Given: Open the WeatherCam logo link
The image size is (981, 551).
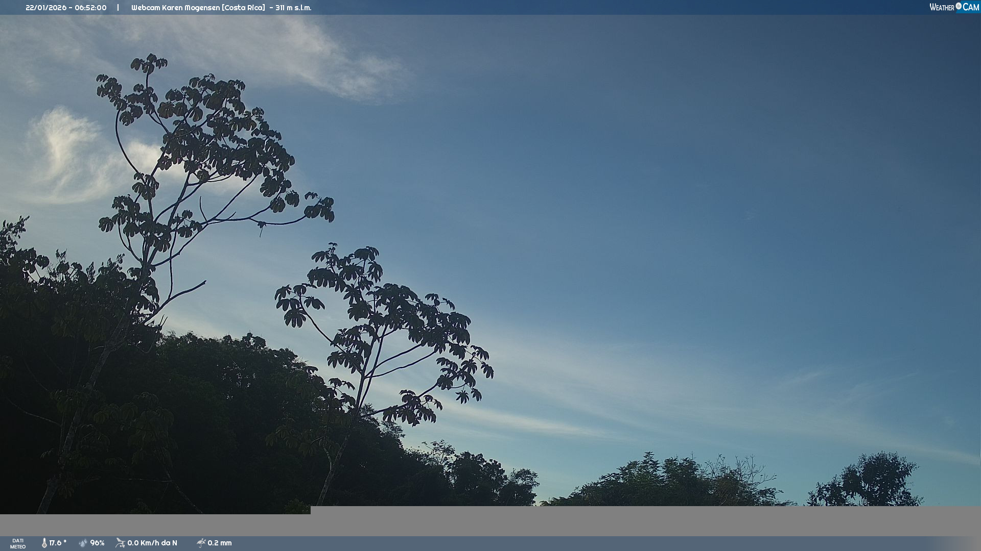Looking at the screenshot, I should [x=953, y=7].
